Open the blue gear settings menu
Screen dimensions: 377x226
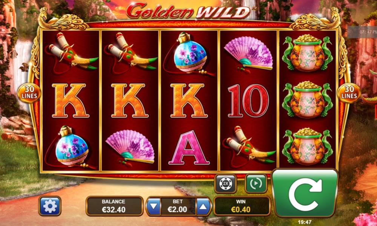pos(50,206)
